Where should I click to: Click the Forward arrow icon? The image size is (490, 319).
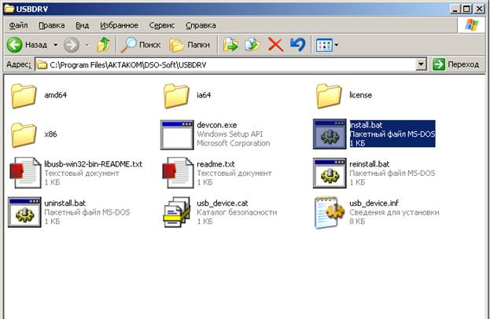coord(72,45)
